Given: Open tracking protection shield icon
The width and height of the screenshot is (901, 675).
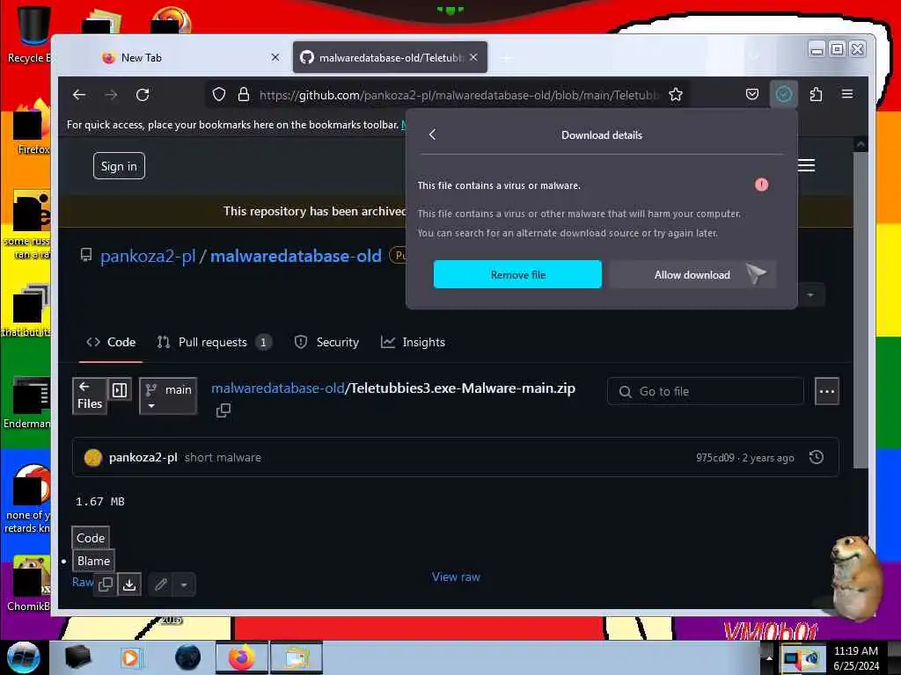Looking at the screenshot, I should click(x=219, y=95).
